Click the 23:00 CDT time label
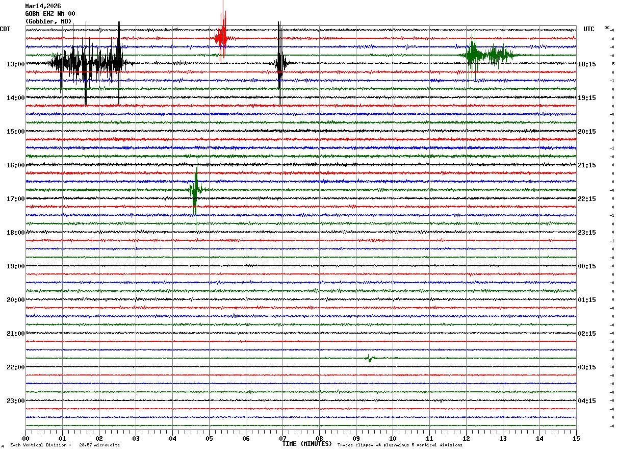This screenshot has height=452, width=617. coord(16,400)
